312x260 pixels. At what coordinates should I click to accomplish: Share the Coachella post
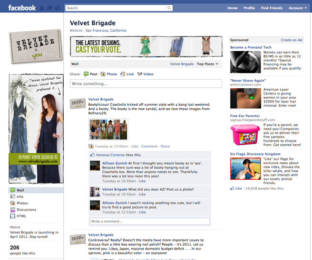pyautogui.click(x=165, y=146)
